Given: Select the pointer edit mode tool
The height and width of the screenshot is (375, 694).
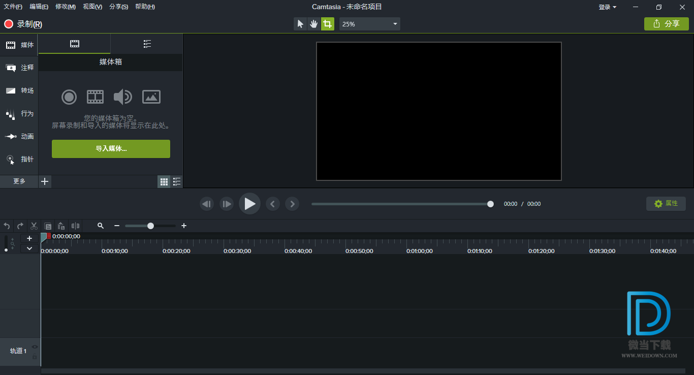Looking at the screenshot, I should pyautogui.click(x=300, y=24).
